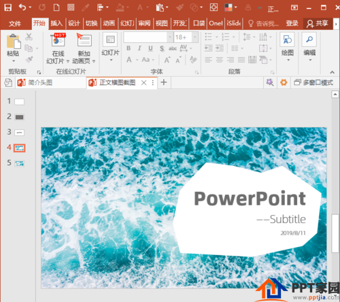Click the Save icon in quick access toolbar
340x302 pixels.
point(8,7)
